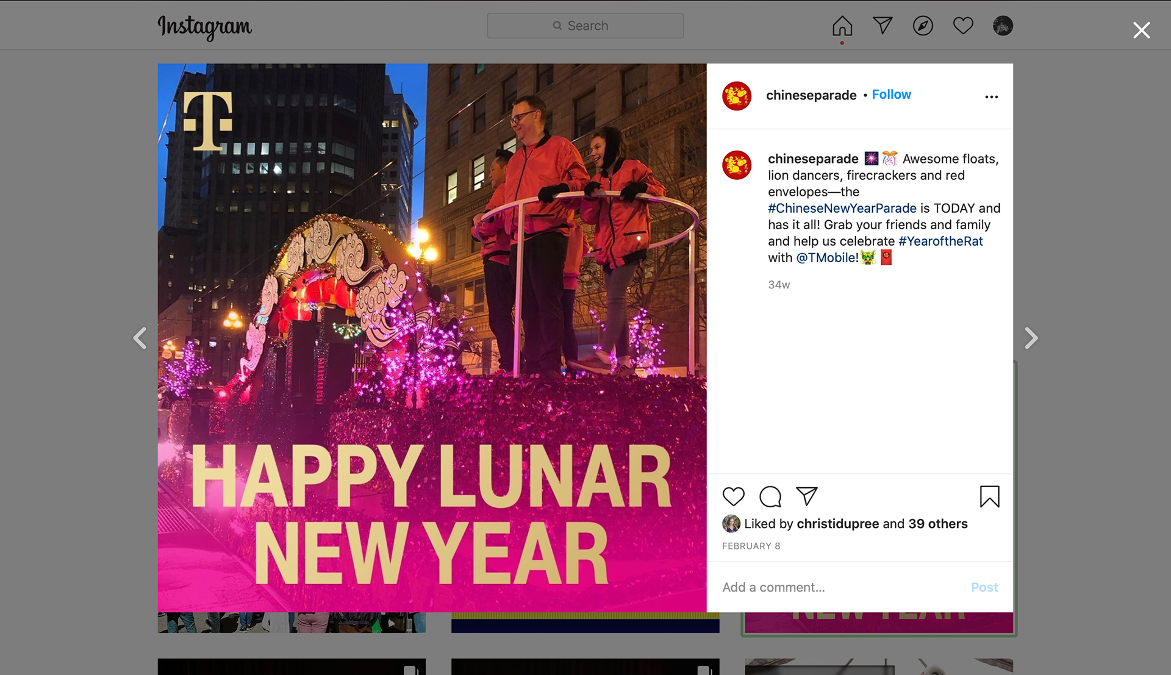Screen dimensions: 1171x675
Task: Open the Home feed icon
Action: tap(842, 26)
